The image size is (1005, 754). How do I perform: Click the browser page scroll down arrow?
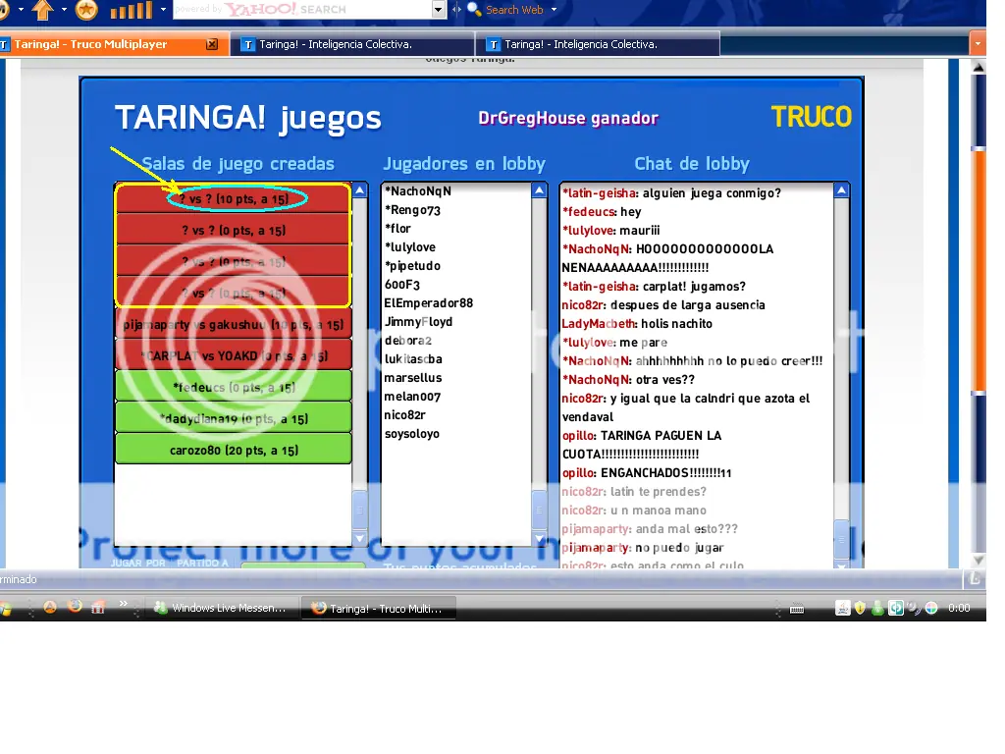pyautogui.click(x=979, y=561)
